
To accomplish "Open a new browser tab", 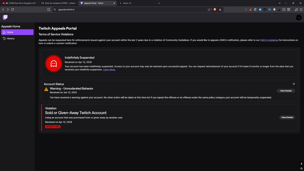I will (159, 3).
